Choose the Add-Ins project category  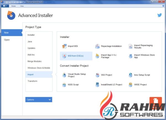pyautogui.click(x=39, y=55)
